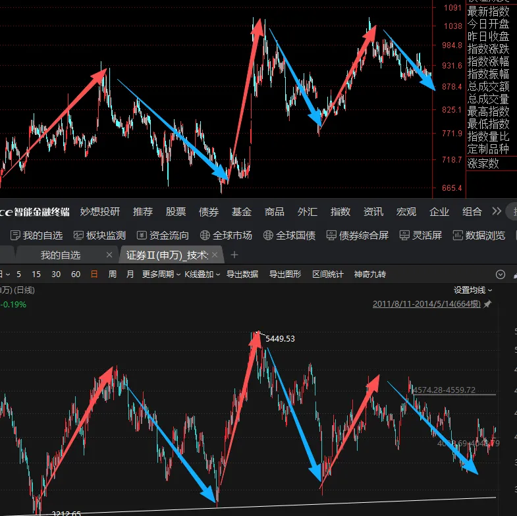Select 指数涨幅 row in the side panel
The image size is (517, 516).
[x=488, y=61]
